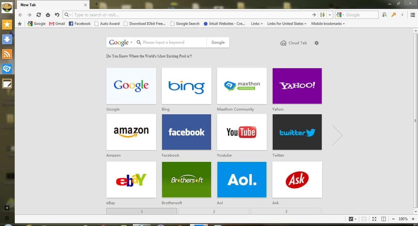Click the Cloud Tab icon
Screen dimensions: 418x226
(x=283, y=43)
